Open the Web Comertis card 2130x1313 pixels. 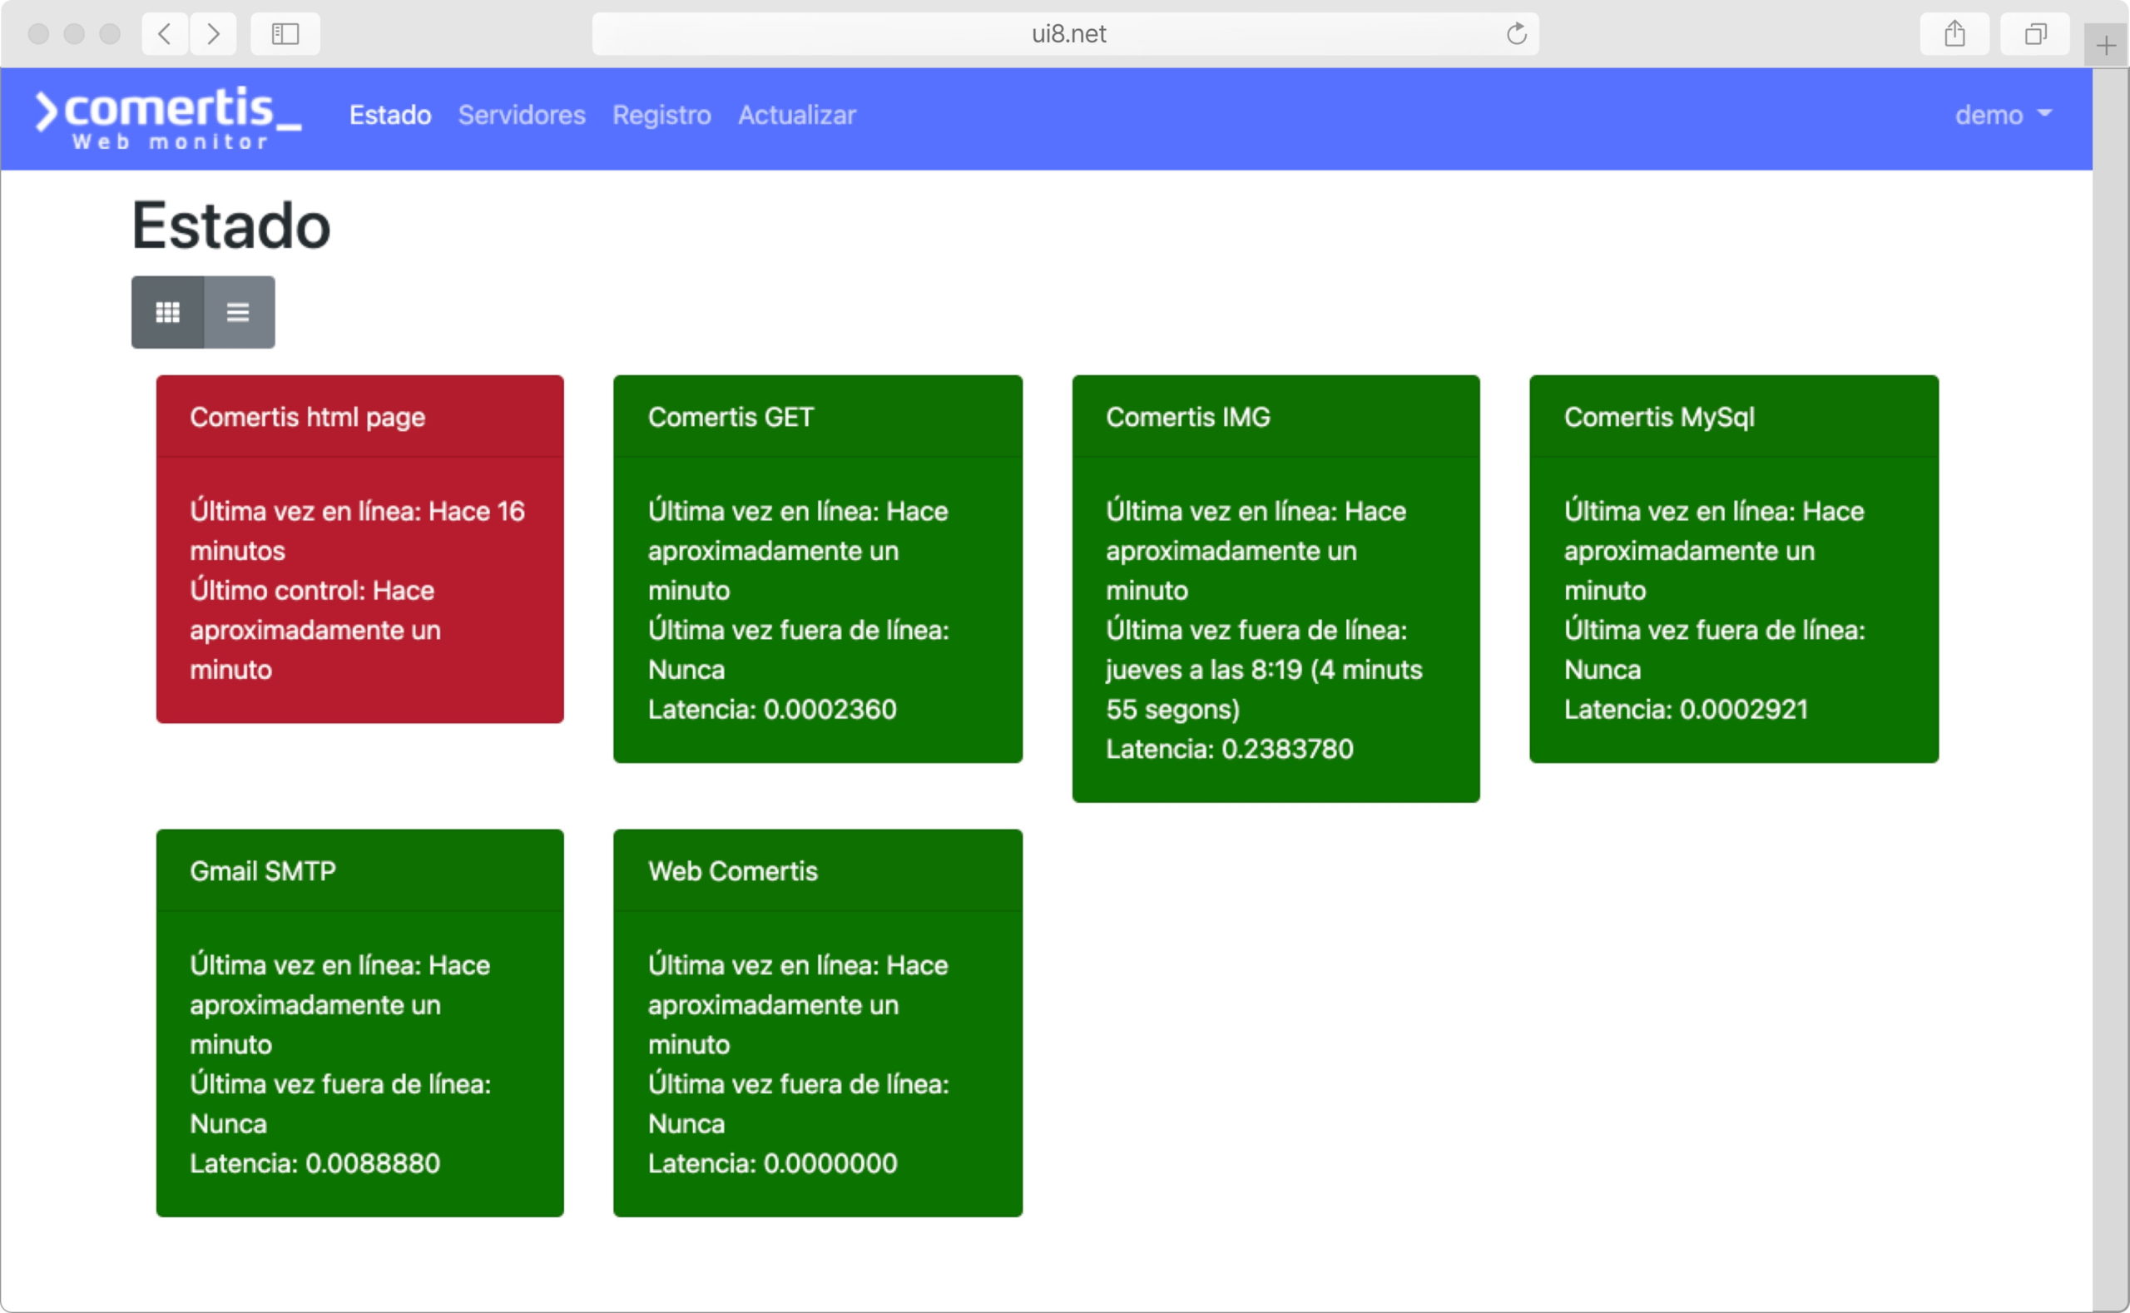[x=818, y=1023]
